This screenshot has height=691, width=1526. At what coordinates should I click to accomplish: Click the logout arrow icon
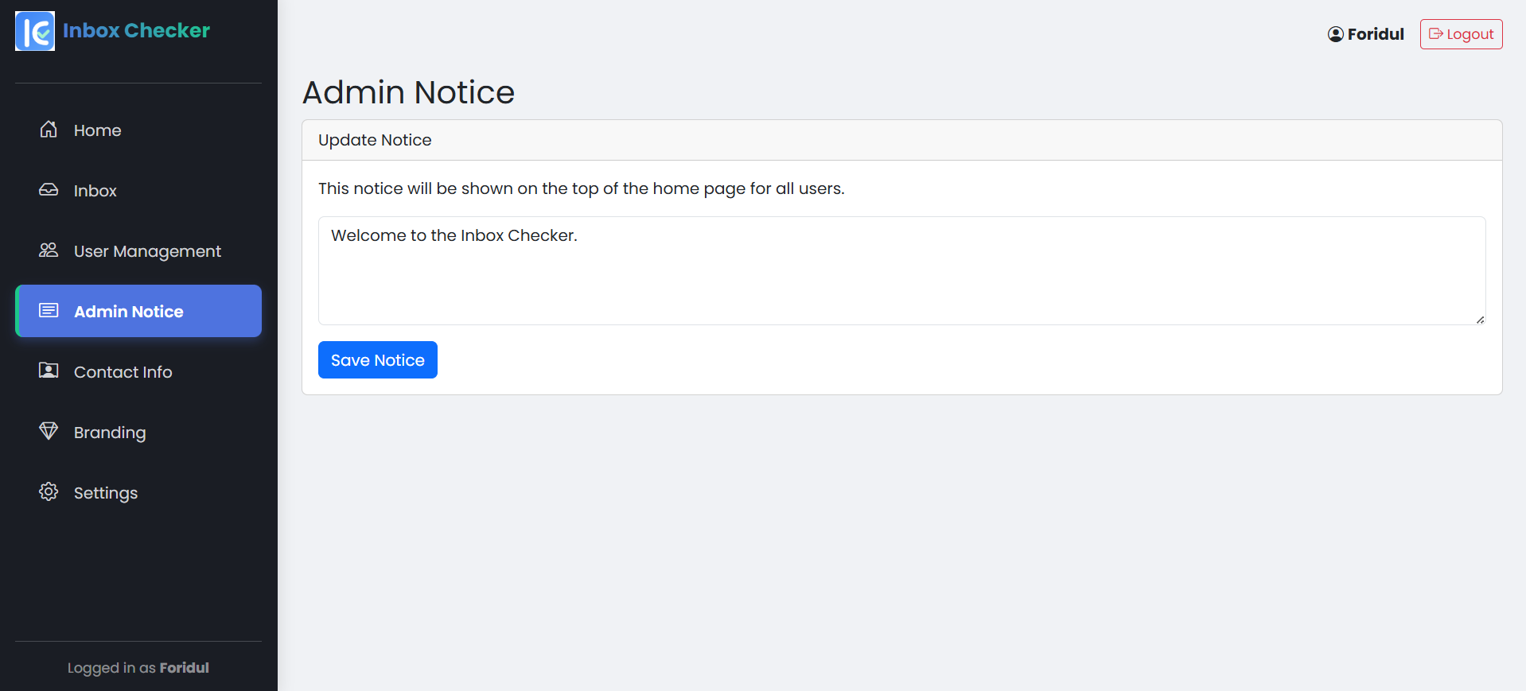[1436, 33]
